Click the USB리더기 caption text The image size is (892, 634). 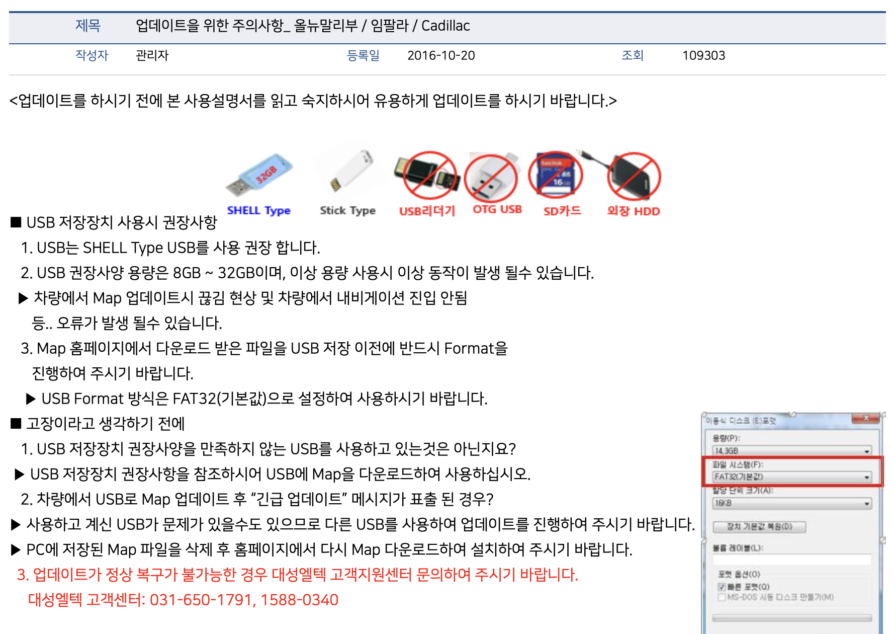coord(427,211)
